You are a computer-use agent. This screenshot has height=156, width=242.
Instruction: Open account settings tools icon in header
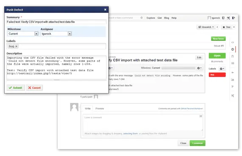click(x=228, y=18)
